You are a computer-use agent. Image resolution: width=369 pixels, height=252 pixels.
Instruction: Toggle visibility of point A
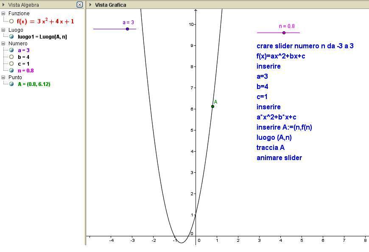tap(11, 84)
